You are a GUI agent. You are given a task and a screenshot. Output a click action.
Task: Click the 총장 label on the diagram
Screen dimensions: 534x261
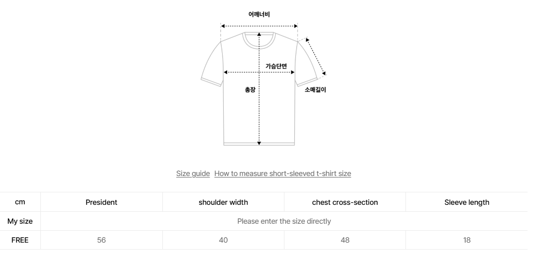coord(250,89)
